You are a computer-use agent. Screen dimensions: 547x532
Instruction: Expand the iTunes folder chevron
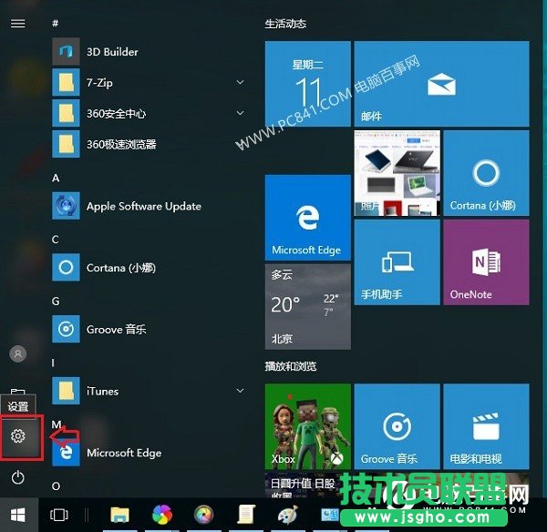[240, 391]
